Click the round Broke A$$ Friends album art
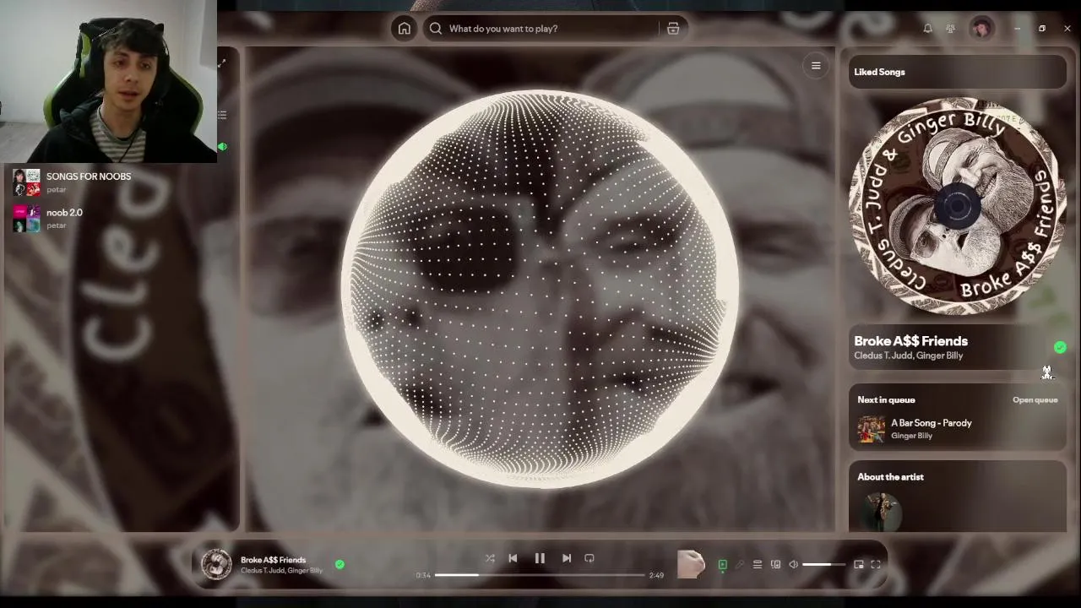The width and height of the screenshot is (1081, 608). pyautogui.click(x=958, y=205)
